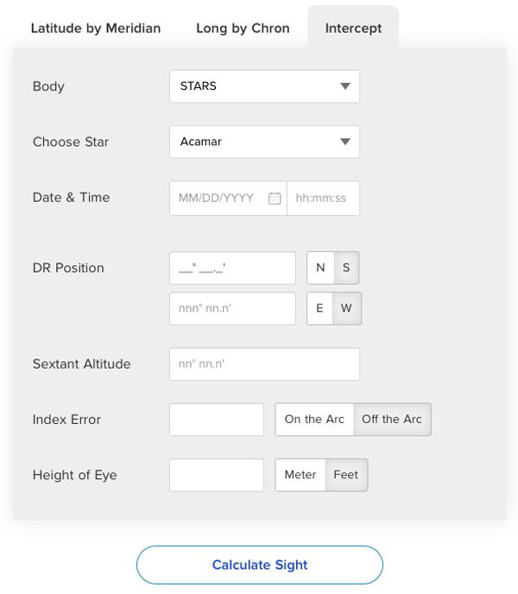Focus the Sextant Altitude input field
The image size is (518, 594).
point(264,364)
